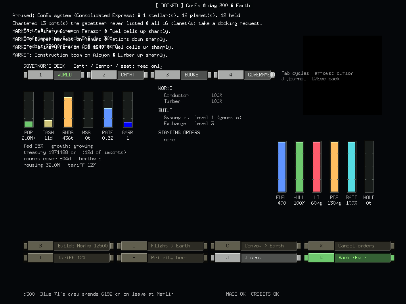Click the CREDITS OK status indicator
Image resolution: width=406 pixels, height=304 pixels.
[x=265, y=294]
